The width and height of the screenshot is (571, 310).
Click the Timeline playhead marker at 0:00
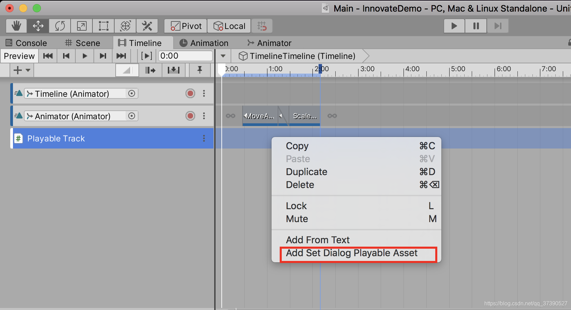222,69
